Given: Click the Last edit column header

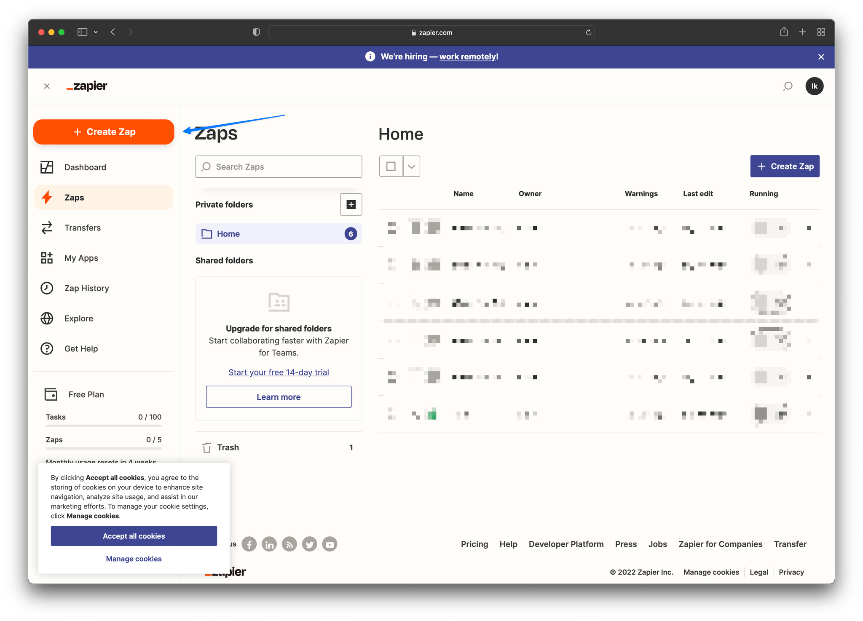Looking at the screenshot, I should (x=698, y=193).
